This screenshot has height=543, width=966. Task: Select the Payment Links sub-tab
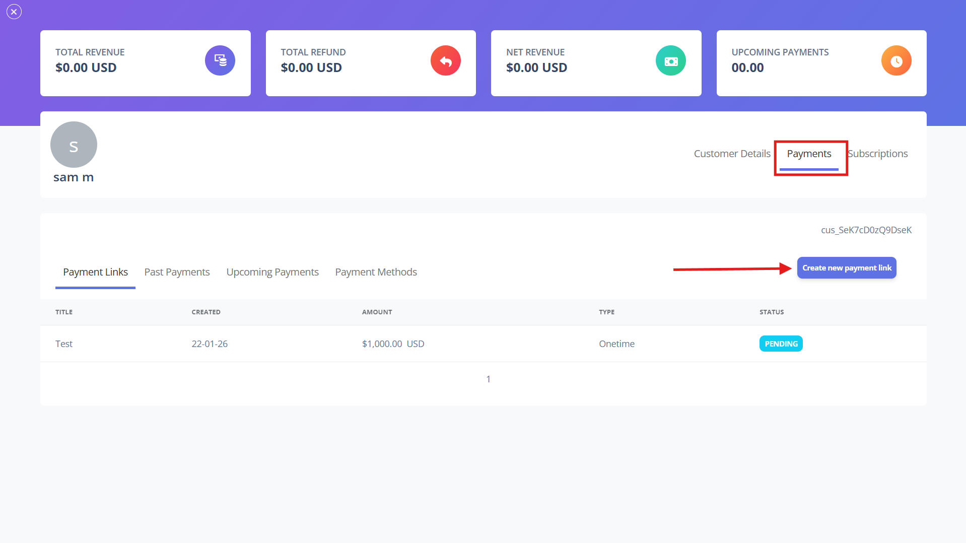[x=95, y=272]
